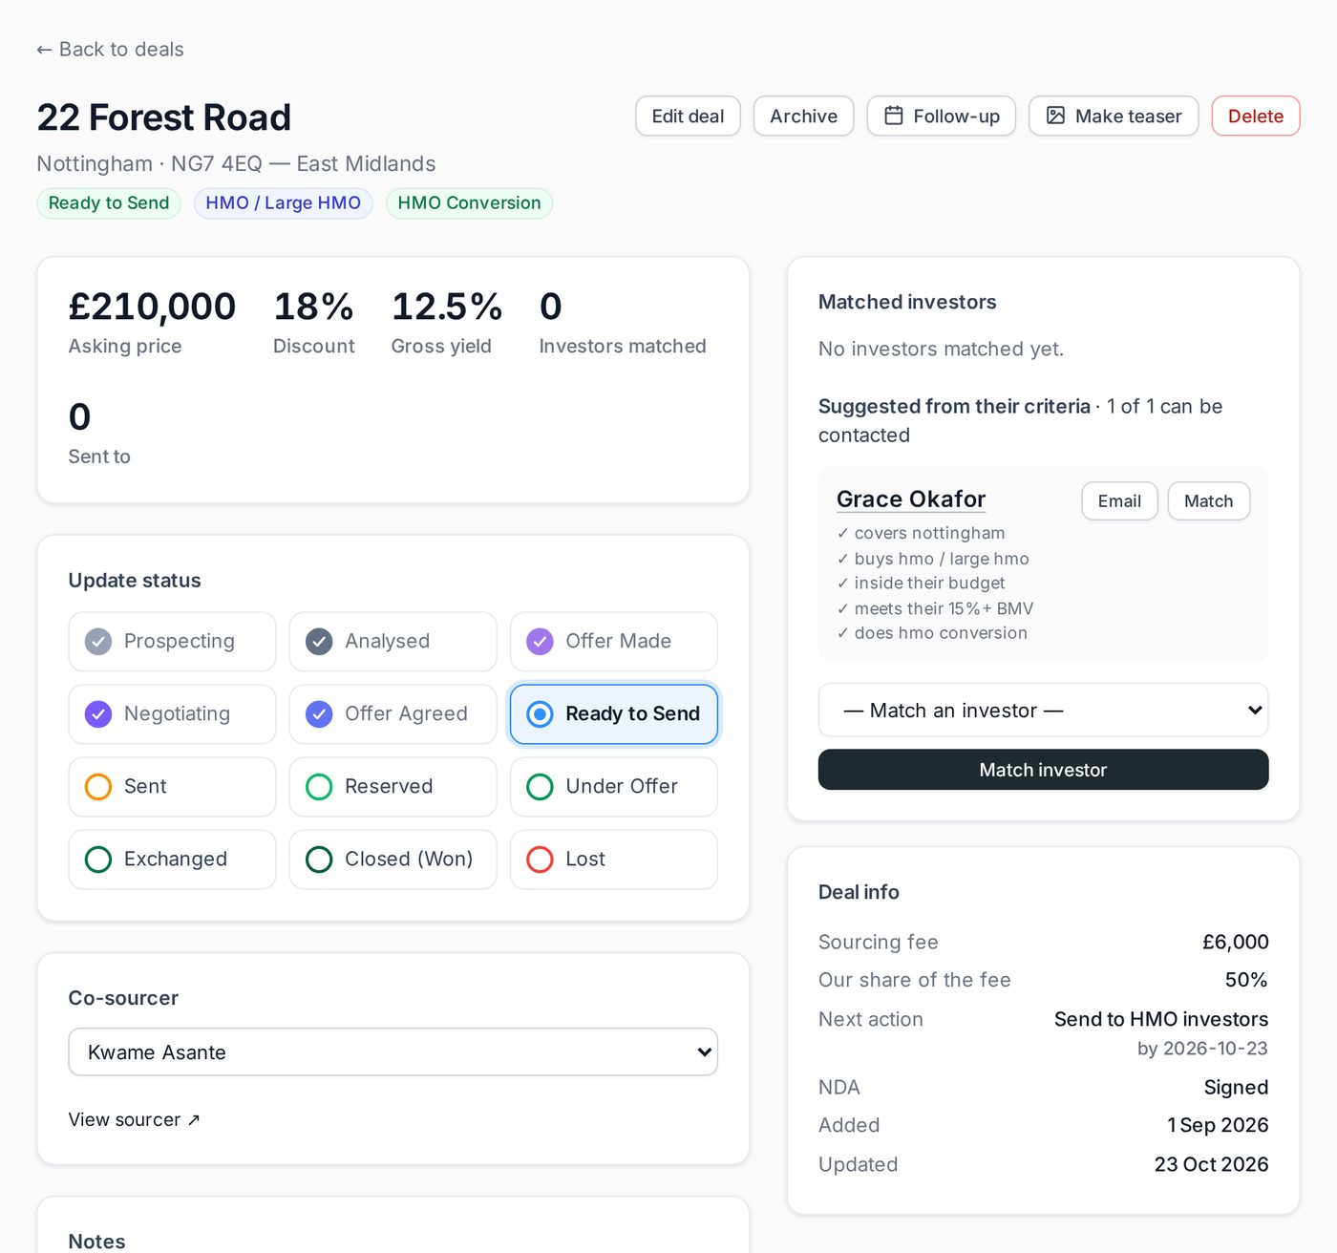The height and width of the screenshot is (1253, 1337).
Task: Click the 50% fee share value
Action: (1246, 980)
